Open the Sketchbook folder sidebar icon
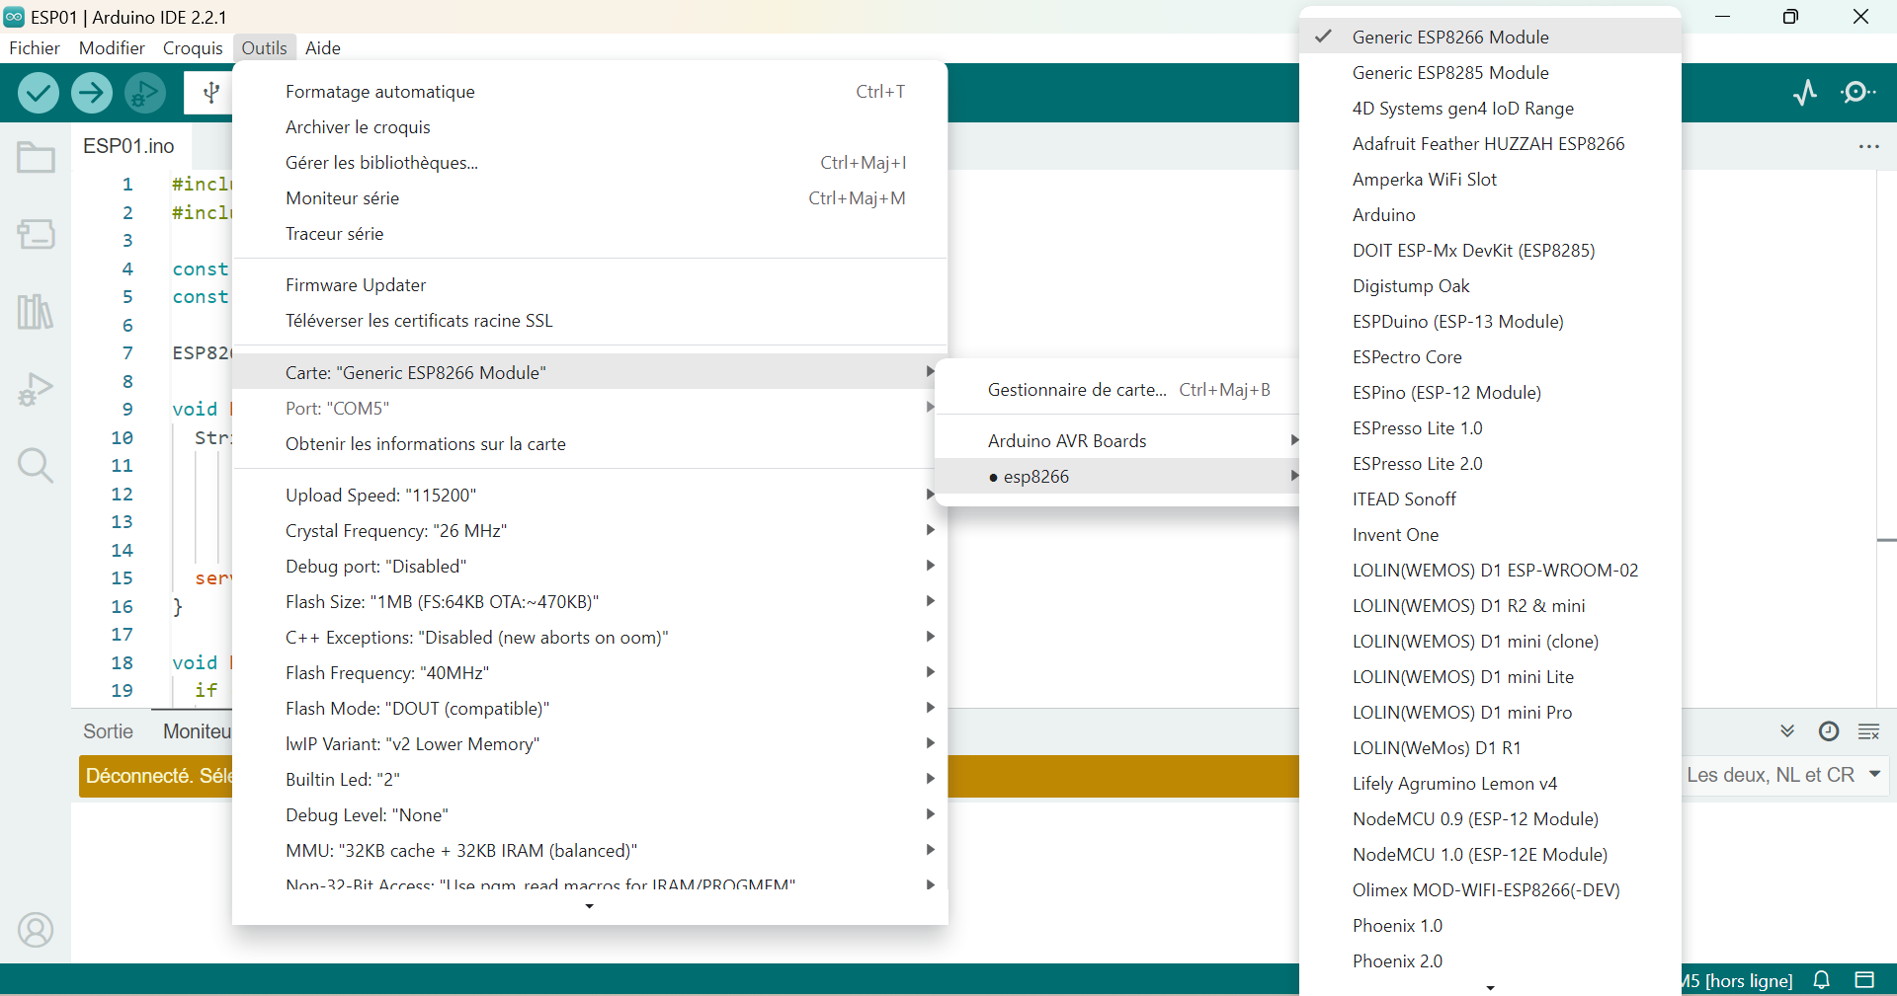The height and width of the screenshot is (996, 1897). tap(36, 158)
